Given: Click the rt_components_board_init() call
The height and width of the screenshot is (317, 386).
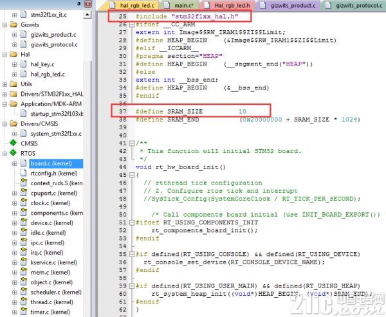Looking at the screenshot, I should click(x=205, y=231).
